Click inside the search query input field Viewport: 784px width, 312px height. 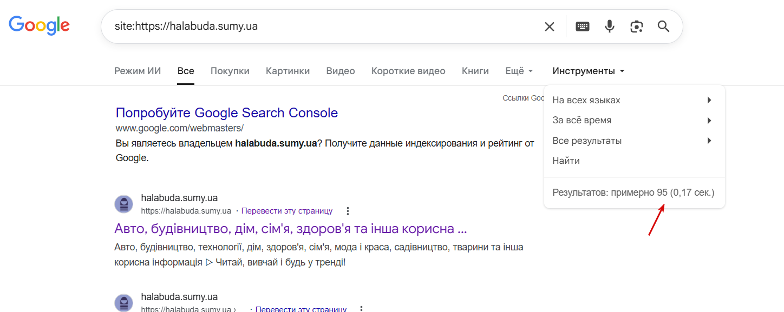(325, 26)
